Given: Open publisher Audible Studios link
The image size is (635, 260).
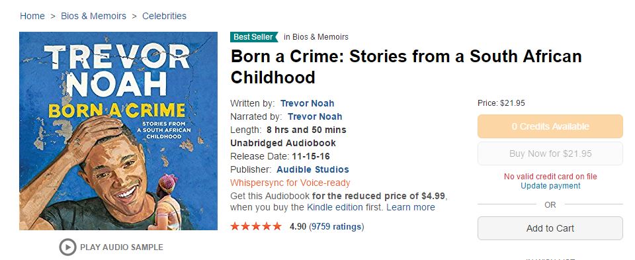Looking at the screenshot, I should click(313, 169).
